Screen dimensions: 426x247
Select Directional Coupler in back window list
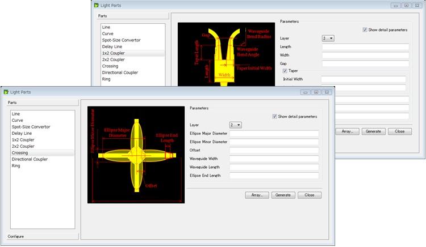pos(133,73)
